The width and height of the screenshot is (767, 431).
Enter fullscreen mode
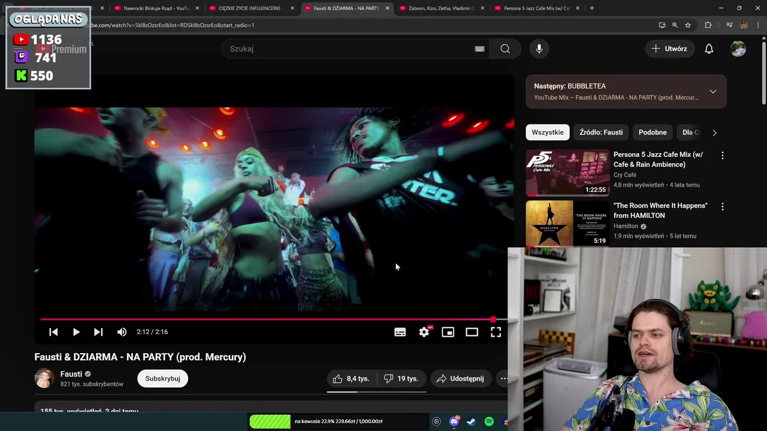[496, 332]
